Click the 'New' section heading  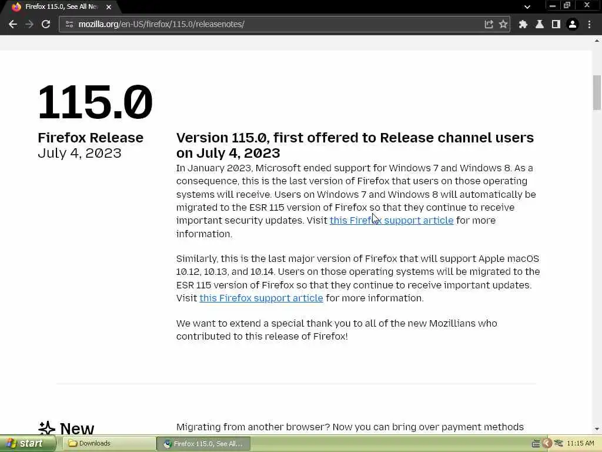(x=77, y=428)
